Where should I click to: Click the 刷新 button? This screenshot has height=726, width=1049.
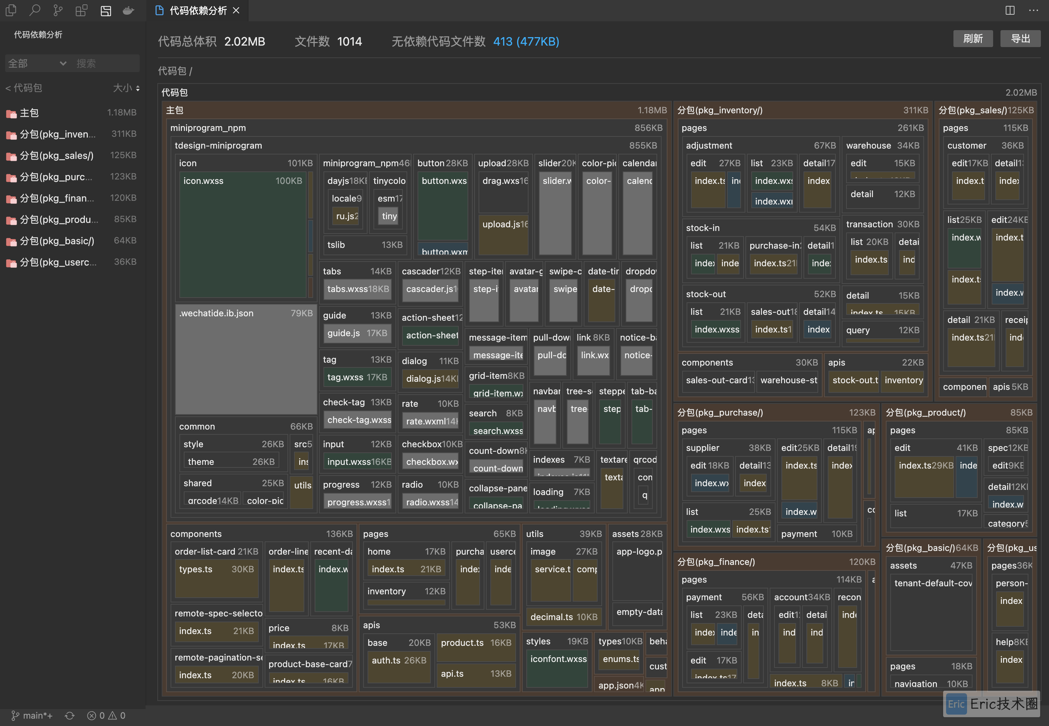pos(973,39)
